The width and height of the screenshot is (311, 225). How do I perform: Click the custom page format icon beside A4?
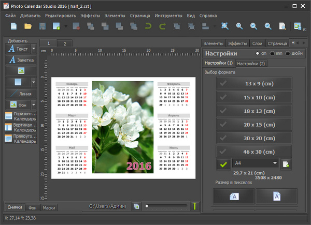(x=286, y=163)
